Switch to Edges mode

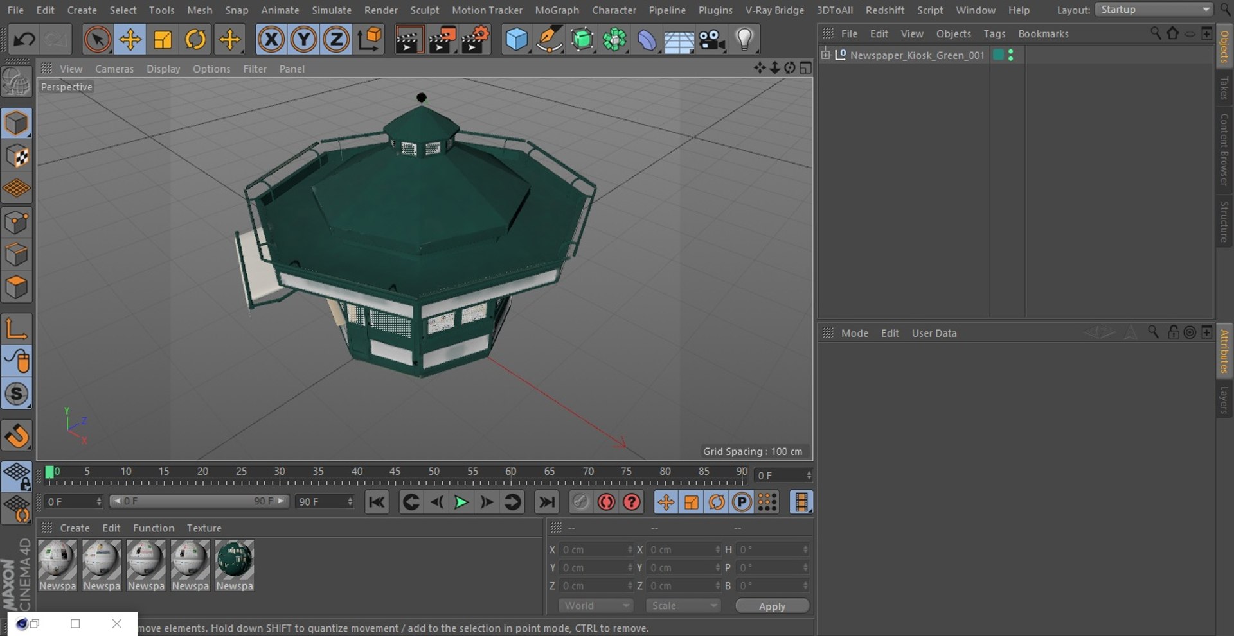[x=17, y=255]
